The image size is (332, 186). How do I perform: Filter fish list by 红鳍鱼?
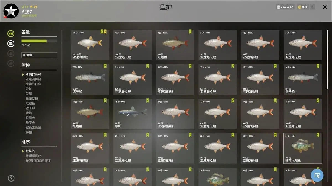(30, 103)
